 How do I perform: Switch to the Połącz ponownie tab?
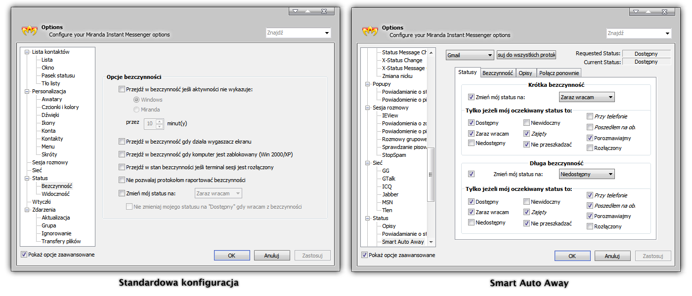559,73
